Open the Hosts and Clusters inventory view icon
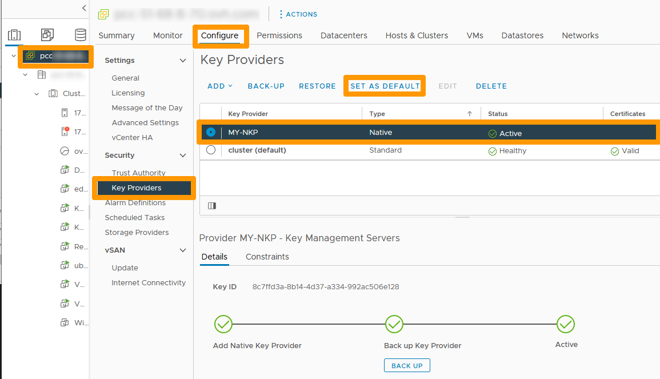660x379 pixels. pos(14,35)
